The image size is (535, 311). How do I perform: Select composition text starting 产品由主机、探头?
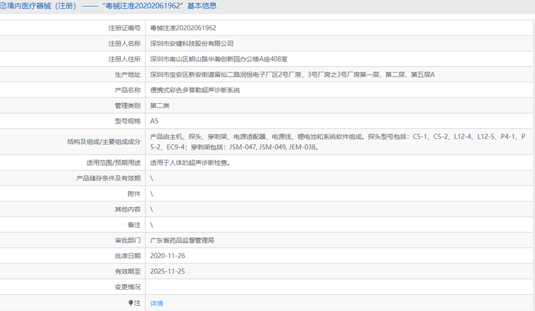pyautogui.click(x=338, y=142)
